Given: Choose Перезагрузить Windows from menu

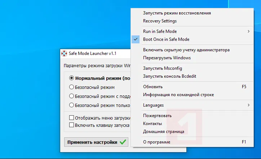Looking at the screenshot, I should coord(167,58).
